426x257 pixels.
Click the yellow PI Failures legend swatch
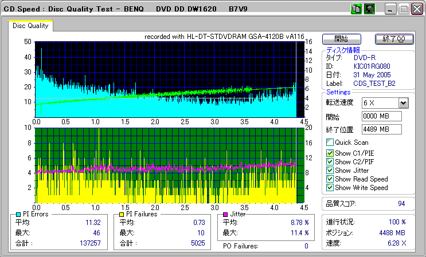tap(122, 214)
